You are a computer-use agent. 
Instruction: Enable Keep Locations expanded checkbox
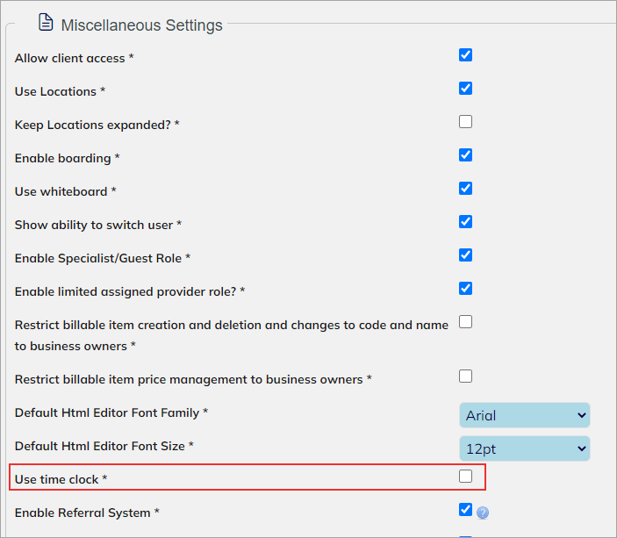click(x=465, y=122)
